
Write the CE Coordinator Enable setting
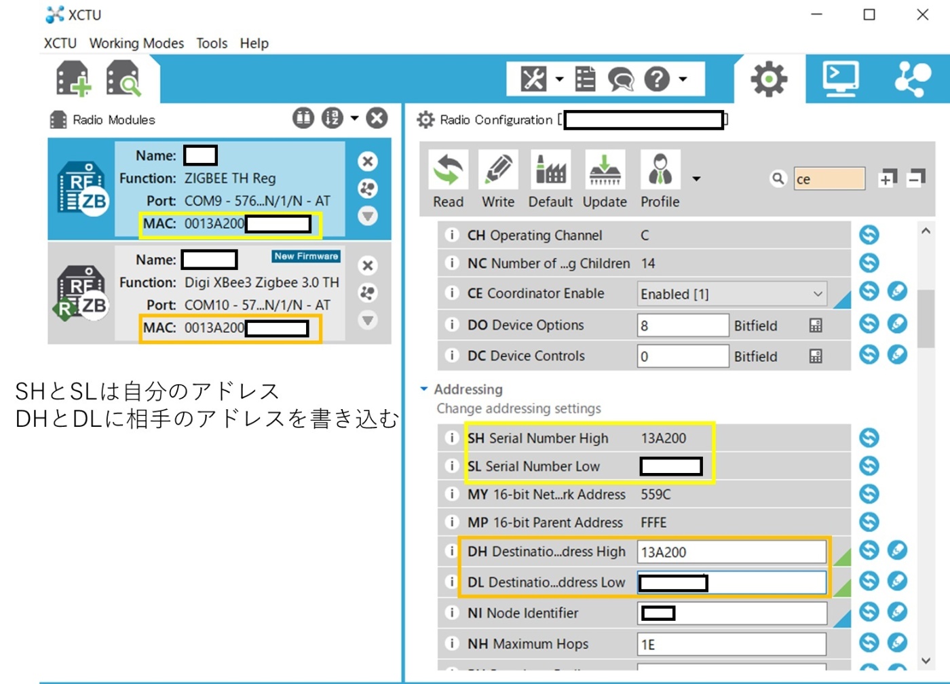(897, 291)
